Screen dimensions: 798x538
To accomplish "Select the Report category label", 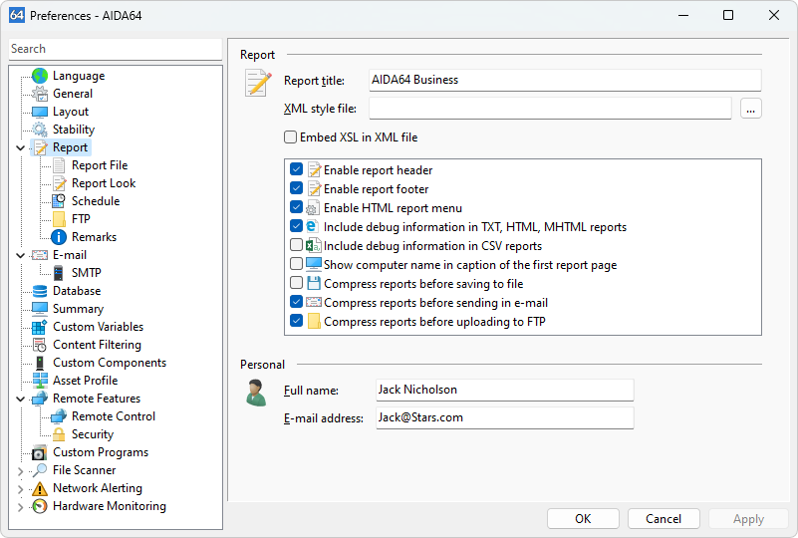I will tap(70, 147).
